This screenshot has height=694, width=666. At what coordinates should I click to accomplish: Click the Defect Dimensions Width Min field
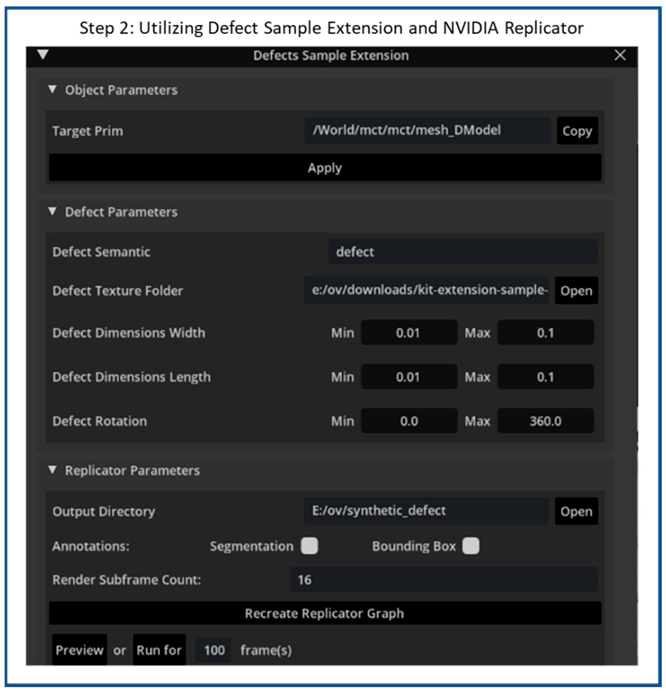(408, 332)
